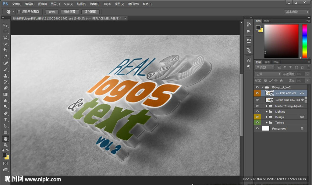Hide the Design group
This screenshot has height=185, width=312.
click(x=257, y=117)
